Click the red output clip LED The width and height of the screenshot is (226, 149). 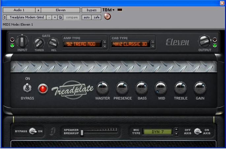214,39
